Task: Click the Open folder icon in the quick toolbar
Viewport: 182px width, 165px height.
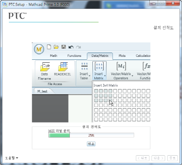Action: (x=56, y=47)
